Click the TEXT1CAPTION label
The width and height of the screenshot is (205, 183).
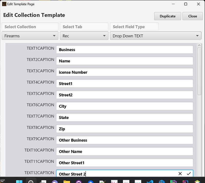click(40, 48)
